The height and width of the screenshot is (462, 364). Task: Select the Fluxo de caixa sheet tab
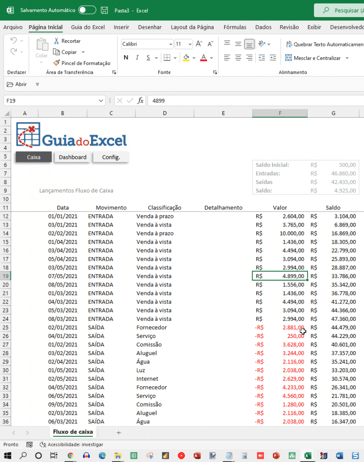pyautogui.click(x=73, y=432)
